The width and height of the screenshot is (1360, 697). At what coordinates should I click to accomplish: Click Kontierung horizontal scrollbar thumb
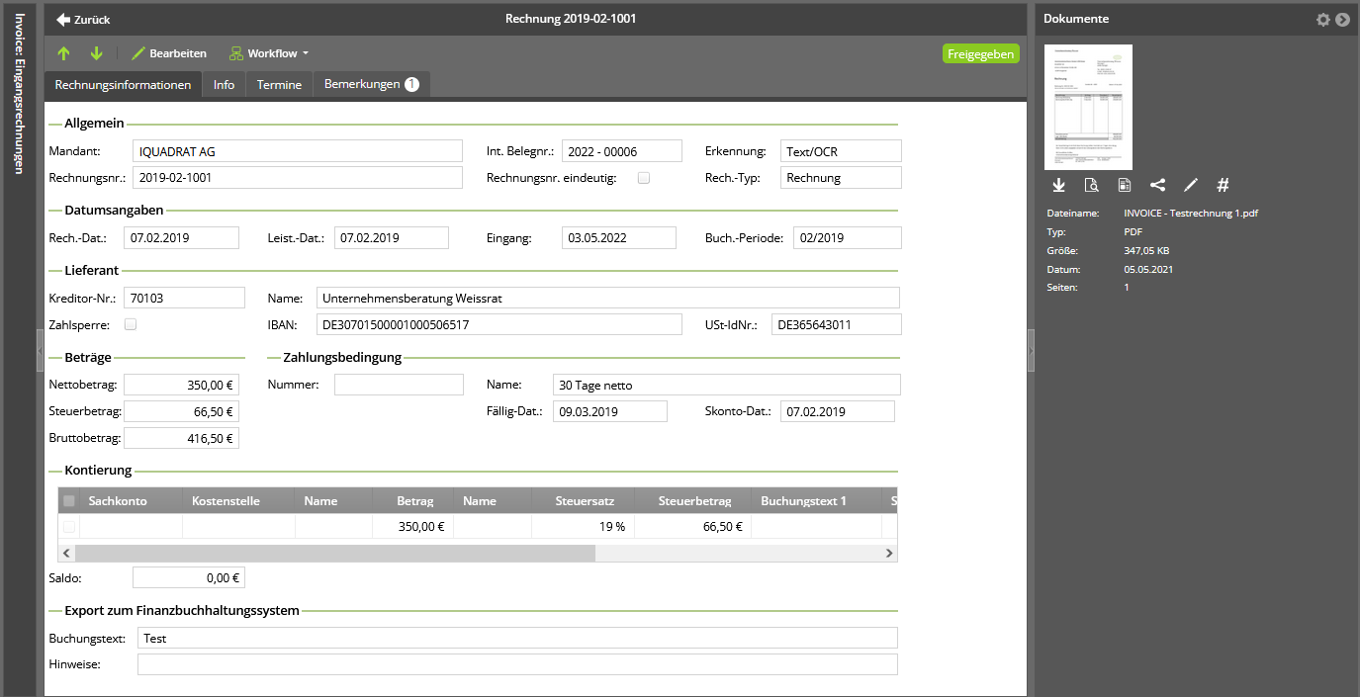(335, 554)
